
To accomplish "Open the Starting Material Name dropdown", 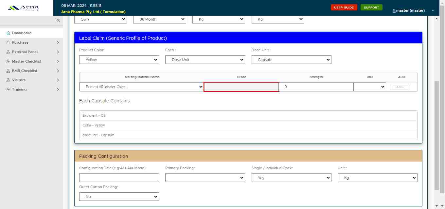I will 141,87.
